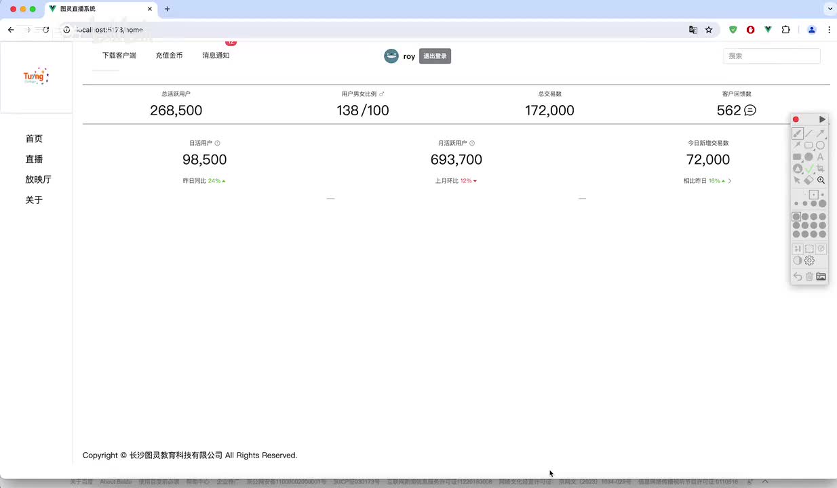Click the undo arrow in annotation panel

point(798,277)
